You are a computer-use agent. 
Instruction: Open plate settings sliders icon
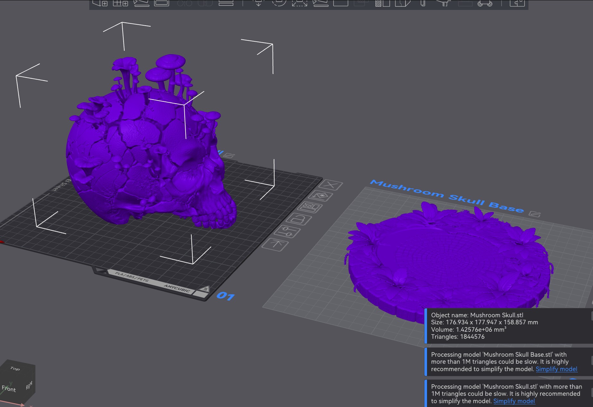288,231
